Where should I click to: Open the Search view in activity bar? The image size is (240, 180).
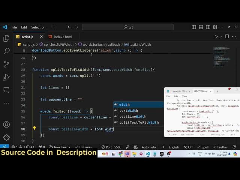tap(6, 51)
